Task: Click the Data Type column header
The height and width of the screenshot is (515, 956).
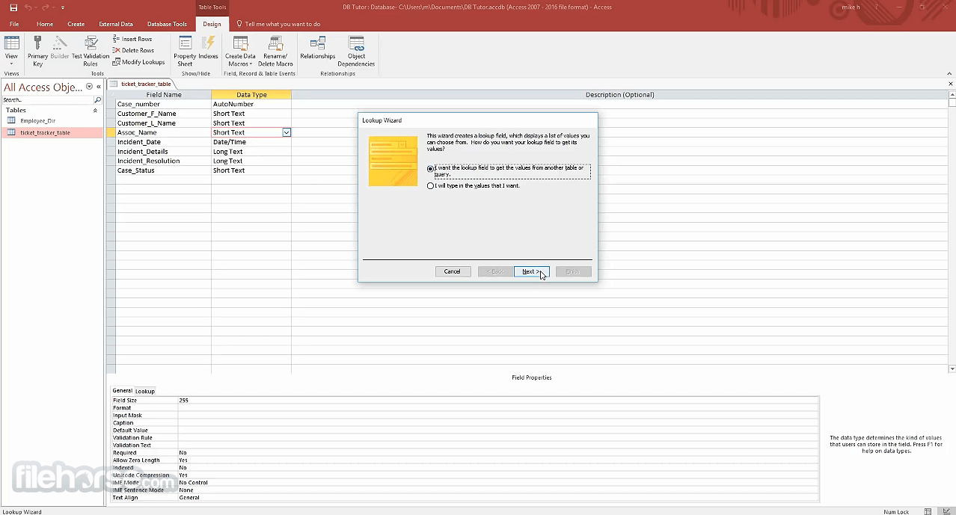Action: (251, 95)
